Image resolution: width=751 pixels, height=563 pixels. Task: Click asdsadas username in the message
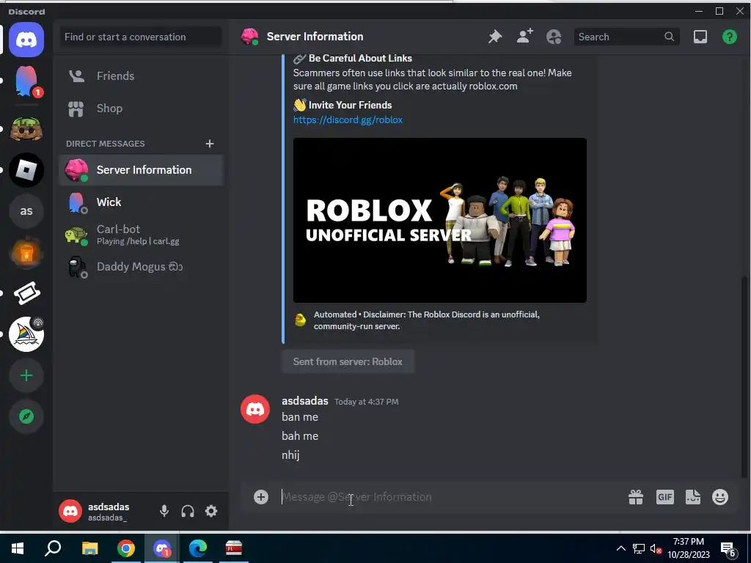[x=304, y=401]
